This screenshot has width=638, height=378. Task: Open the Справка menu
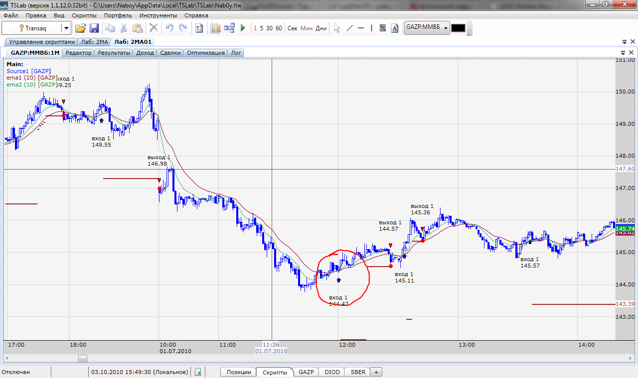tap(196, 15)
